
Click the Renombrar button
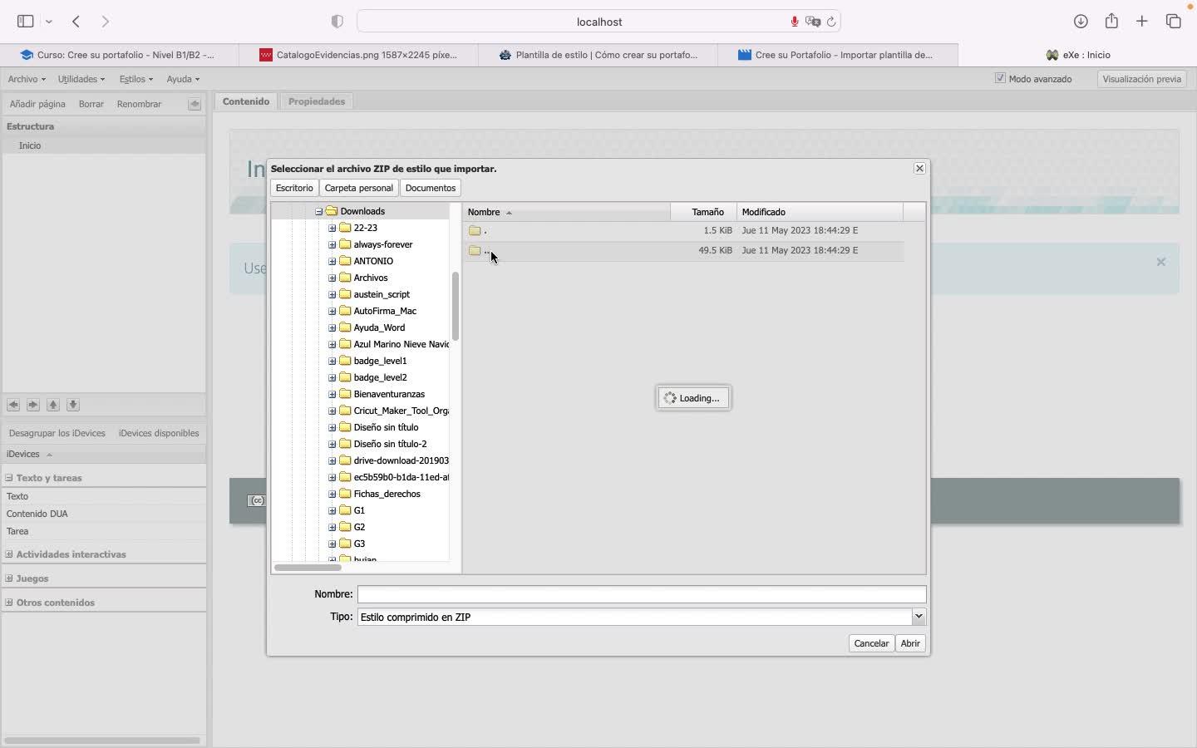[139, 104]
